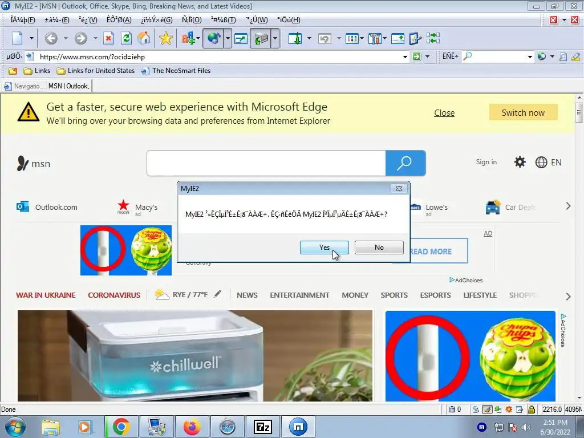Expand the search box dropdown arrow
This screenshot has width=584, height=438.
coord(530,56)
